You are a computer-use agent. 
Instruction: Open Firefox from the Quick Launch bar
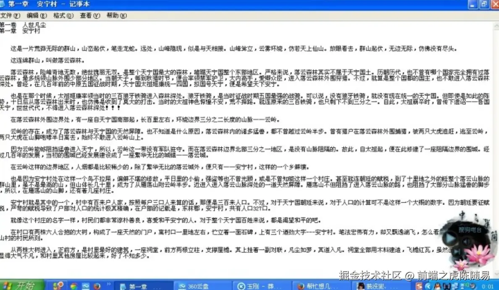[97, 286]
